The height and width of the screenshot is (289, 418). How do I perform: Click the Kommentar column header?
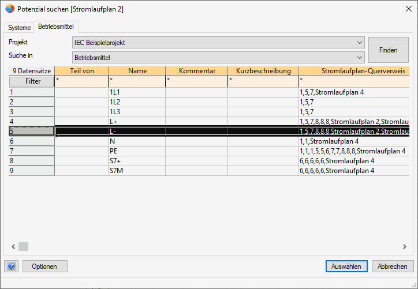pos(196,71)
